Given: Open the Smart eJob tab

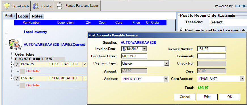Looking at the screenshot, I should click(16, 6).
